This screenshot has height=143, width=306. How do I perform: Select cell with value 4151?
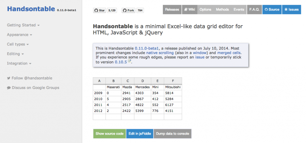[x=173, y=111]
